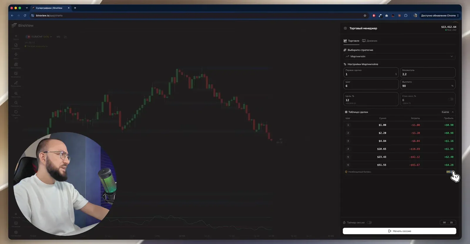Collapse the Таблица сделок section

(453, 112)
